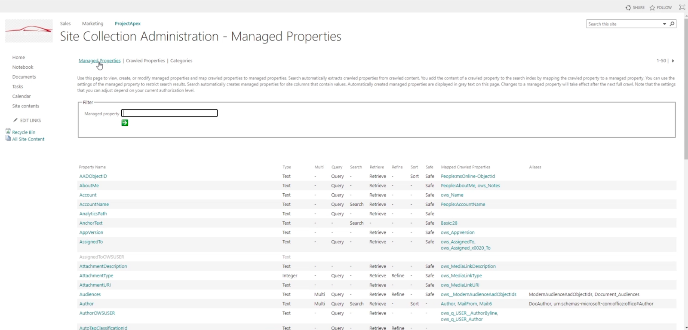Viewport: 688px width, 330px height.
Task: Follow the site via star icon
Action: [x=652, y=8]
